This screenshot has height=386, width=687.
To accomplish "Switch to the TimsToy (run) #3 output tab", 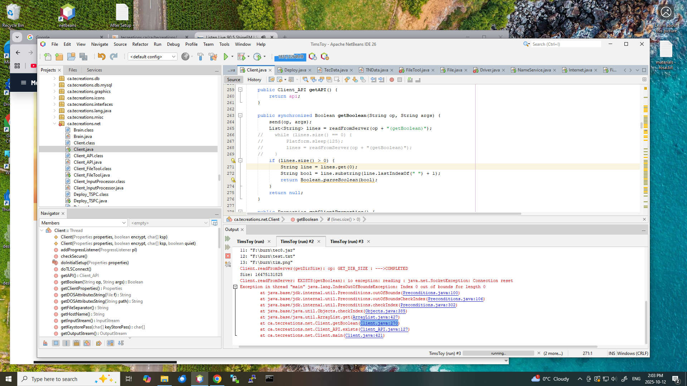I will coord(346,242).
